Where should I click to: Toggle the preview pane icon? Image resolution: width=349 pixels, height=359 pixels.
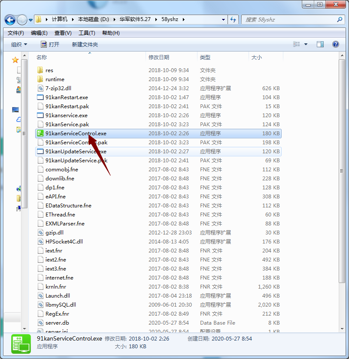point(320,44)
